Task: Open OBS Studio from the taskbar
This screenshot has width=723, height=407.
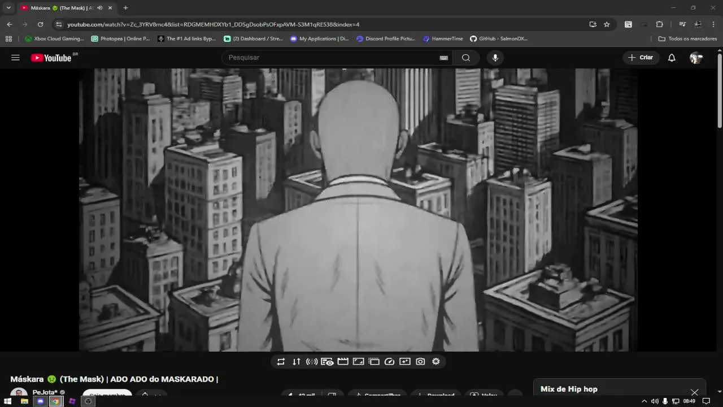Action: point(88,401)
